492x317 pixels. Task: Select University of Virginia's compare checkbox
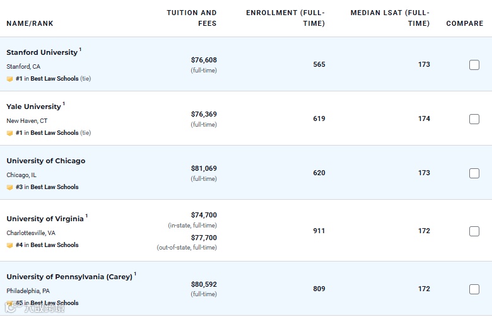(474, 231)
